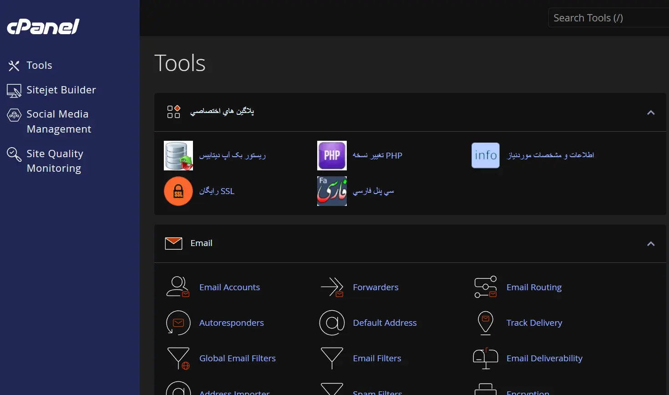Click the cPanel logo
Screen dimensions: 669x395
[x=43, y=27]
